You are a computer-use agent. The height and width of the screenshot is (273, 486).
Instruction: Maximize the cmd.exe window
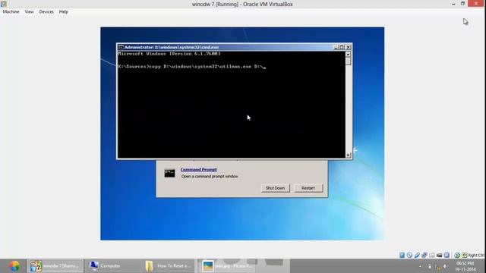click(342, 47)
